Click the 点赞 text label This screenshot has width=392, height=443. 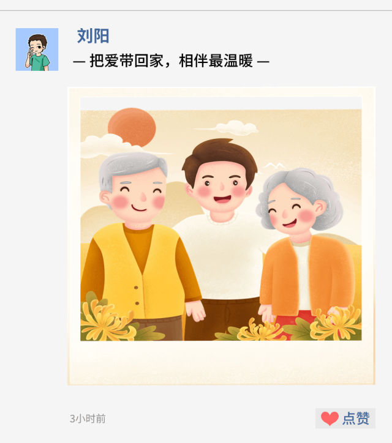coord(356,419)
